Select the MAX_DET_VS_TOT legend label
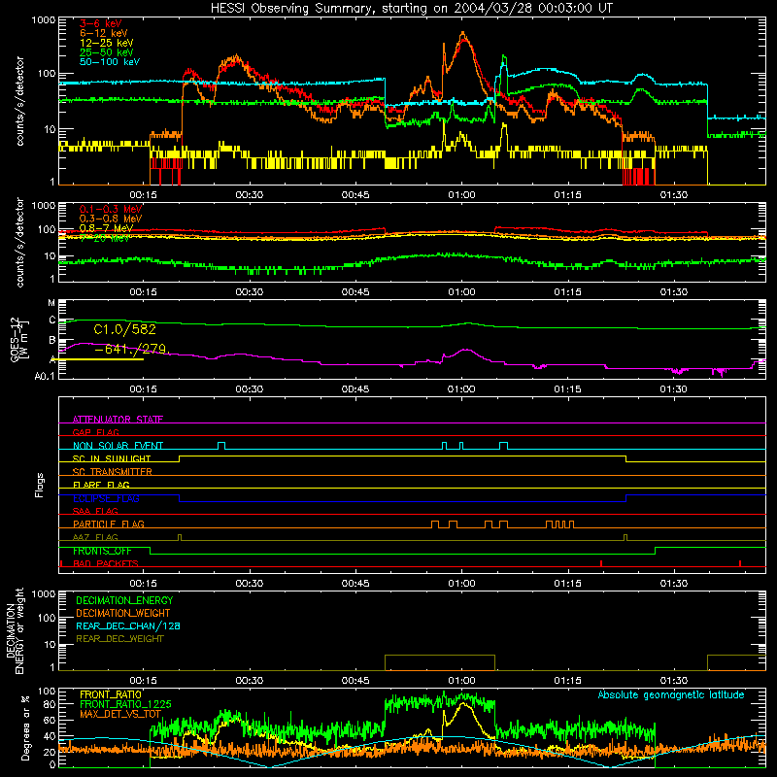Viewport: 777px width, 777px height. tap(119, 714)
